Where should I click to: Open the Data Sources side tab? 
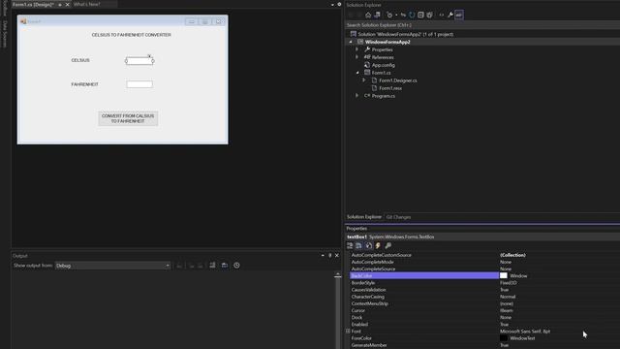click(x=5, y=35)
